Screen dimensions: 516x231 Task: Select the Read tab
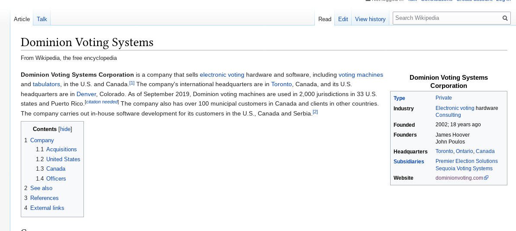pyautogui.click(x=324, y=19)
